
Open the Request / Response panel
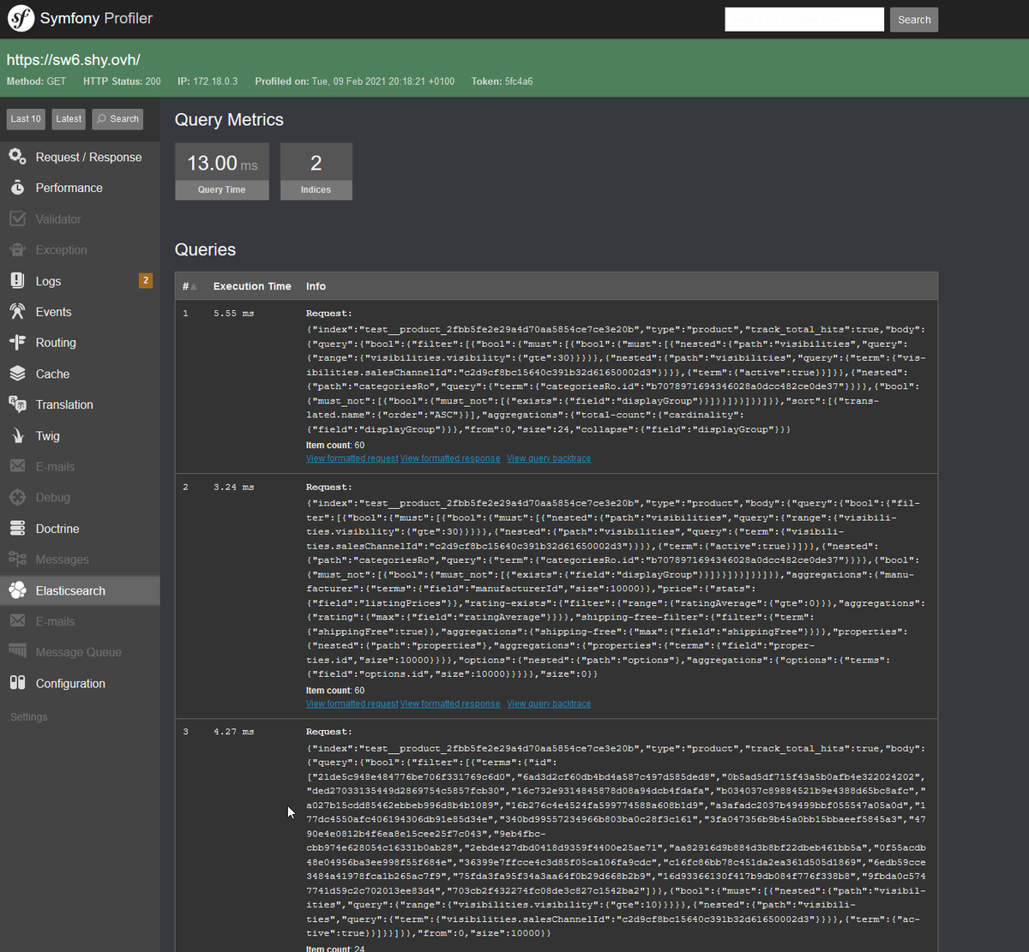80,157
